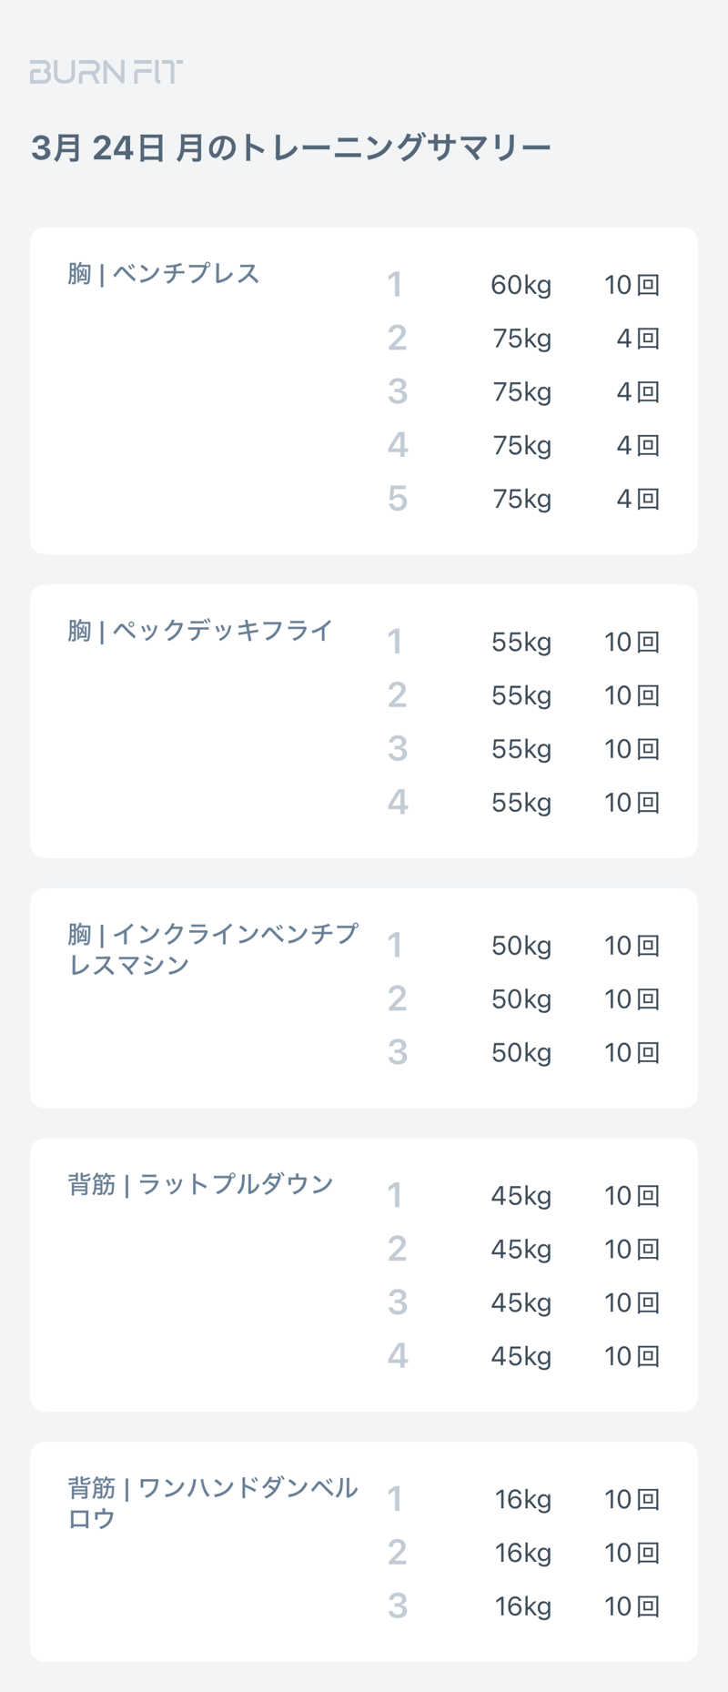Select the 16kg weight in ダンベルロウ set 1

point(522,1500)
